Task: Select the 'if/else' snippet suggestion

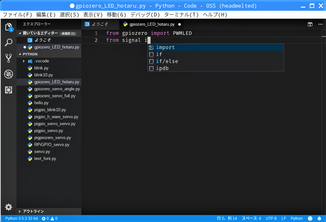Action: (x=216, y=61)
